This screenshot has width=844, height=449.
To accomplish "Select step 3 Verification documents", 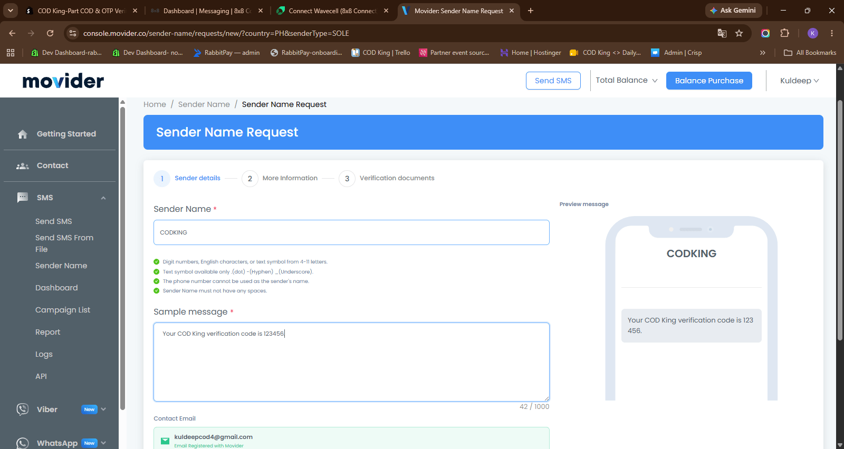I will pyautogui.click(x=387, y=179).
